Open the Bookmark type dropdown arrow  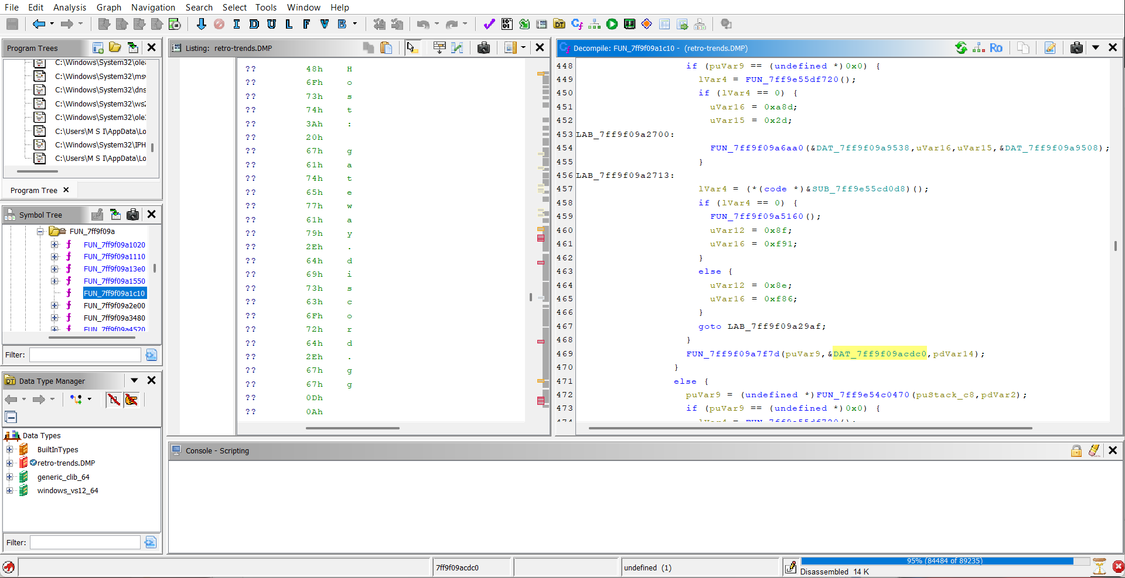[354, 24]
